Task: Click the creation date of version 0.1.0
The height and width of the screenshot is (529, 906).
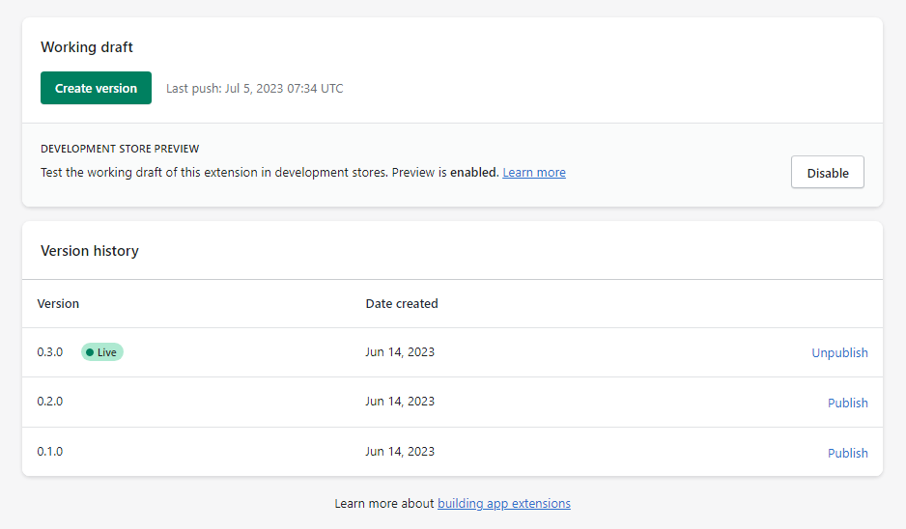Action: [400, 452]
